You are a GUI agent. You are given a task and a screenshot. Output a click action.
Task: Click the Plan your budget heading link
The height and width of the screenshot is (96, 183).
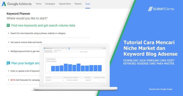pos(25,63)
